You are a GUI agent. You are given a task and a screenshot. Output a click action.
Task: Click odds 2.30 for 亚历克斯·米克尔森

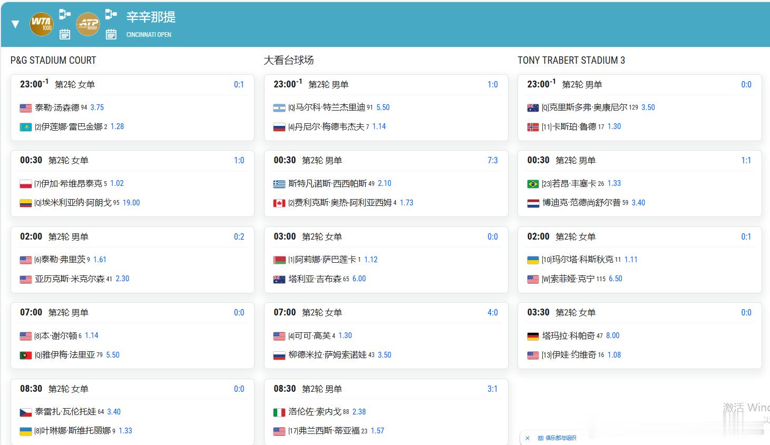122,279
